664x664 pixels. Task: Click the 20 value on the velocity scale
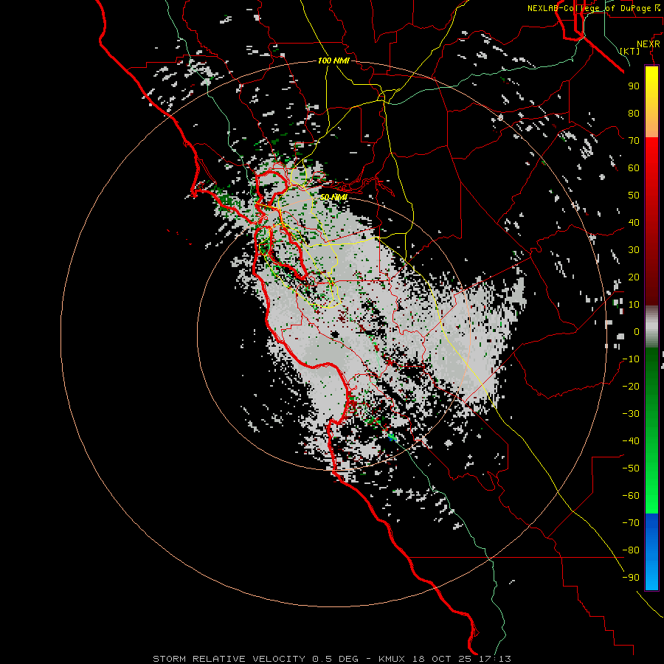click(x=634, y=277)
